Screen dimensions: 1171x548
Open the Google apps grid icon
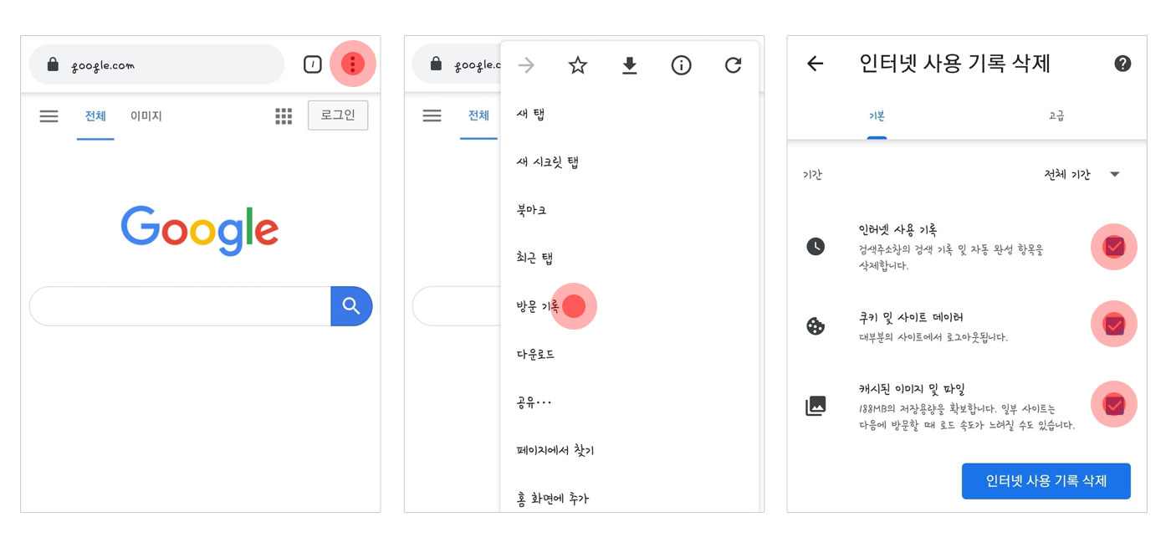[x=284, y=116]
